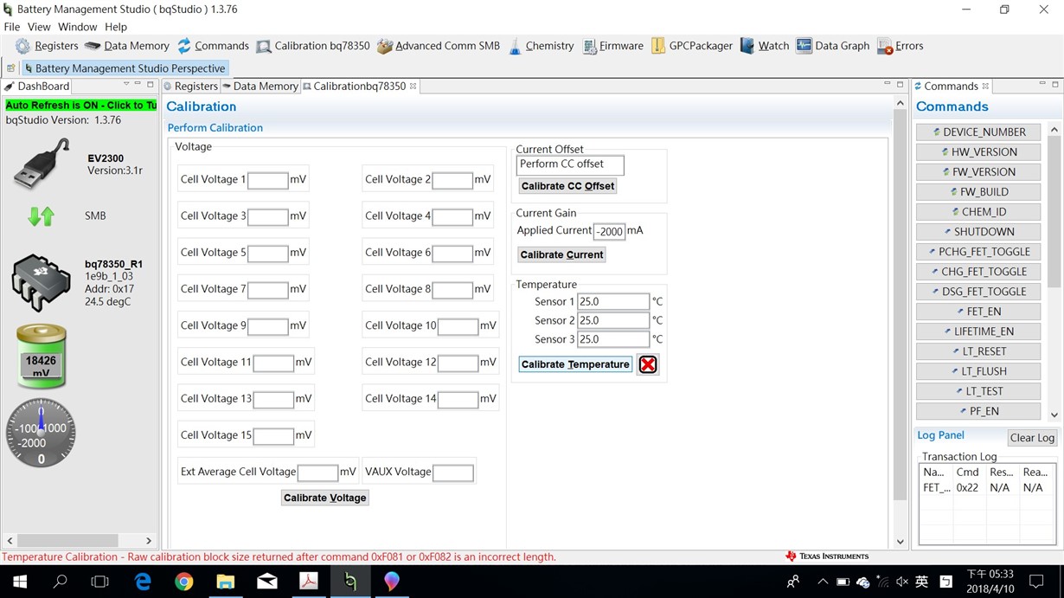The width and height of the screenshot is (1064, 598).
Task: Click the open perspective icon beside perspective tab
Action: click(10, 68)
